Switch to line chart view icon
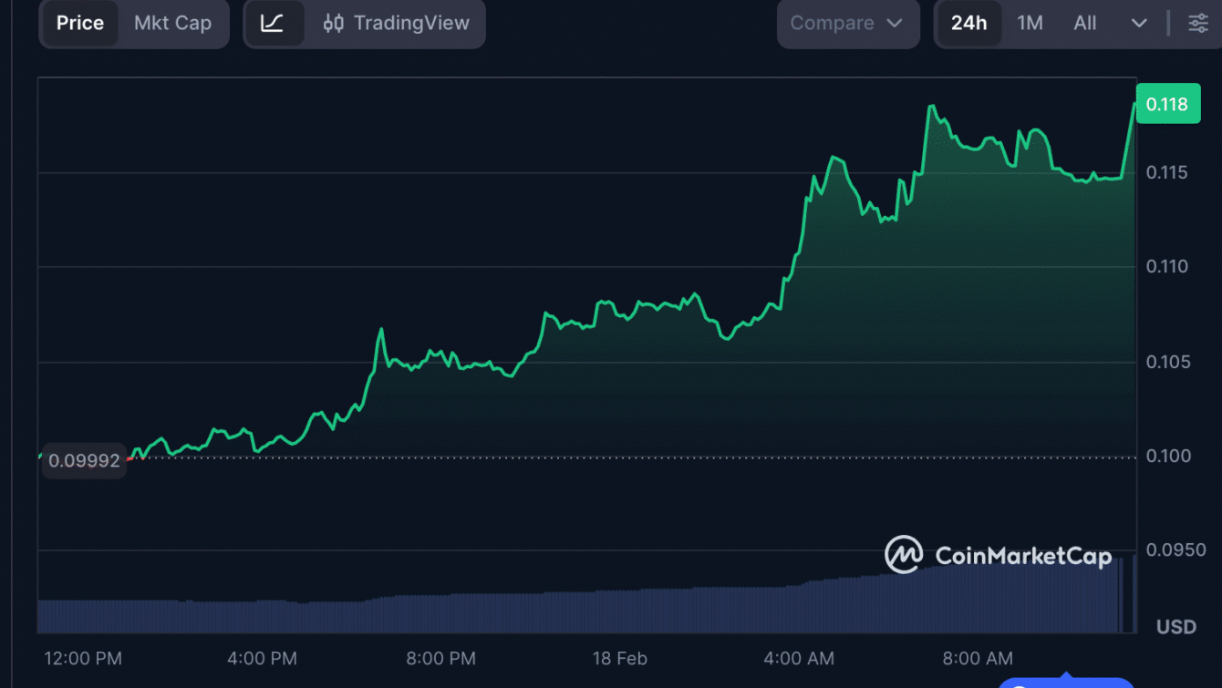 coord(272,24)
